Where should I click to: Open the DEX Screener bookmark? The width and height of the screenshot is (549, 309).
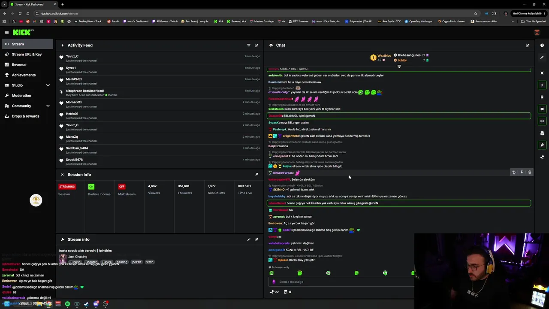coord(298,21)
